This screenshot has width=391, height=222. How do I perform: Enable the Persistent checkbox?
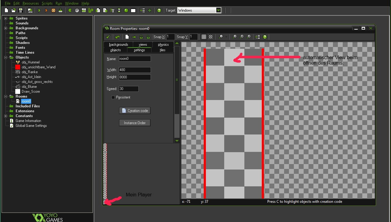113,97
